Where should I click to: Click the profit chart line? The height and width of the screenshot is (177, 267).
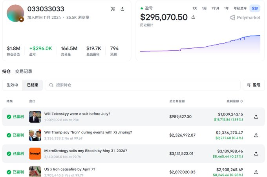tap(200, 44)
